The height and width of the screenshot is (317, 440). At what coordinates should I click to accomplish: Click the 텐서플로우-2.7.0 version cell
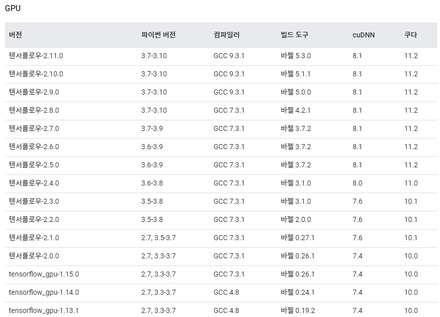pyautogui.click(x=34, y=128)
